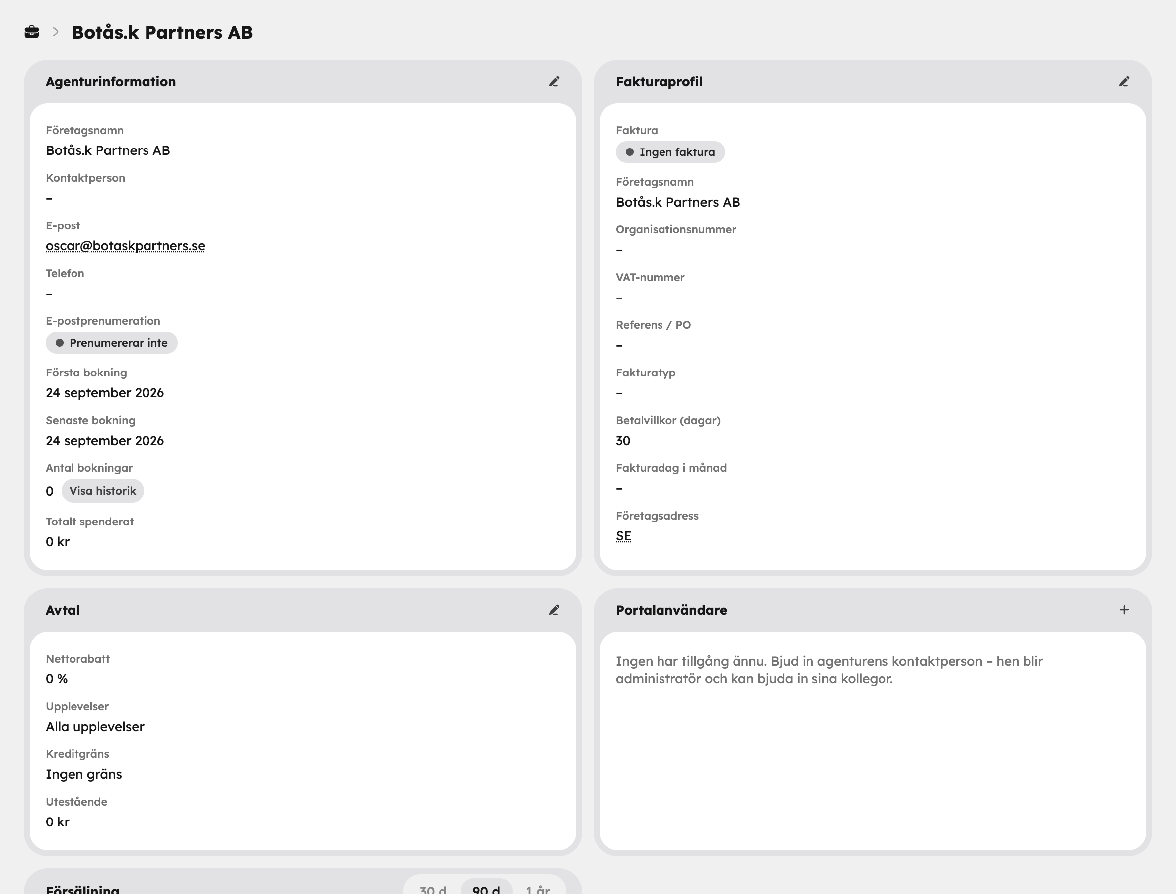Edit the Avtal section
Screen dimensions: 1176x894
[554, 610]
